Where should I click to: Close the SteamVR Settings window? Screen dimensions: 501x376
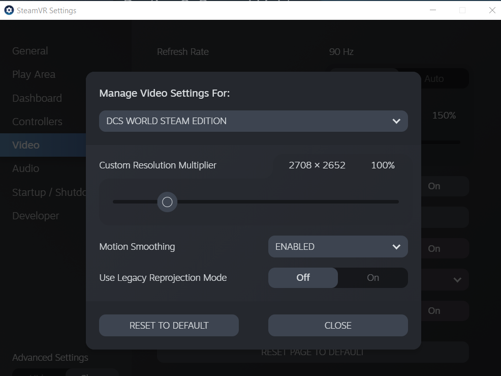click(x=492, y=10)
